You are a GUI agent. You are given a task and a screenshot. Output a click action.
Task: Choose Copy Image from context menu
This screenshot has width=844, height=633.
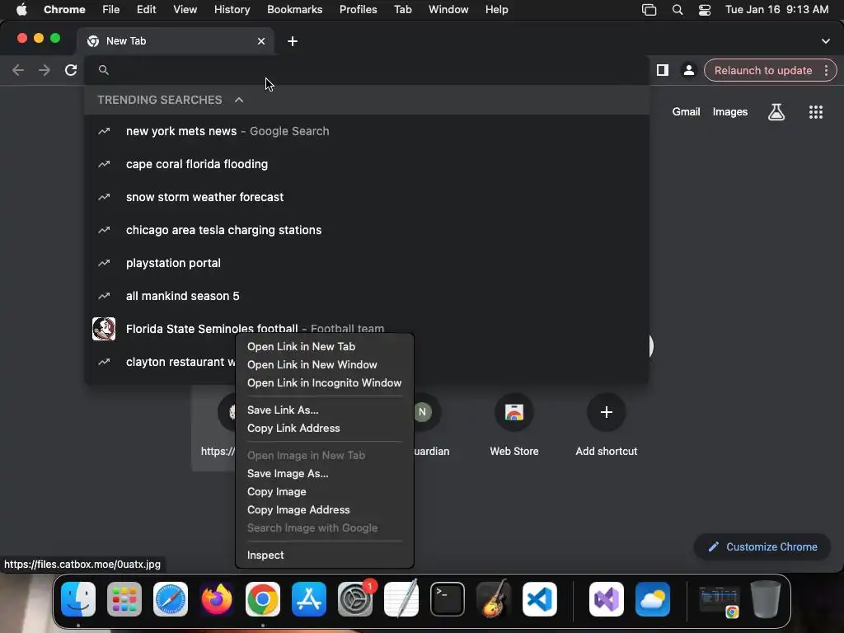tap(325, 492)
